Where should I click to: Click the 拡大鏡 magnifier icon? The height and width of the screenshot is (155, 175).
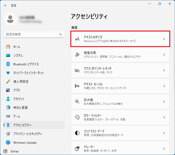77,102
